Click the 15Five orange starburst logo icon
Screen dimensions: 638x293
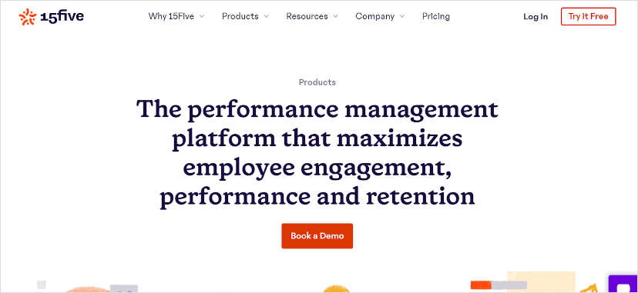click(28, 17)
